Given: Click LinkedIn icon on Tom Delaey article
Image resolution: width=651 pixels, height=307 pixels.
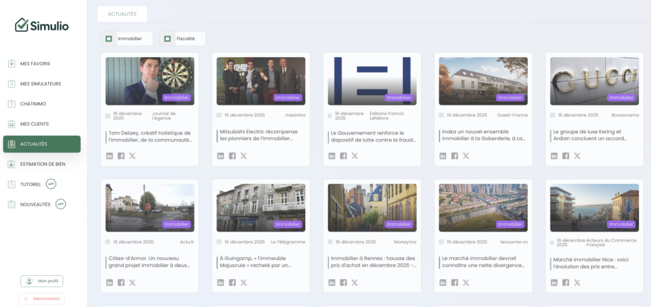Looking at the screenshot, I should click(109, 156).
